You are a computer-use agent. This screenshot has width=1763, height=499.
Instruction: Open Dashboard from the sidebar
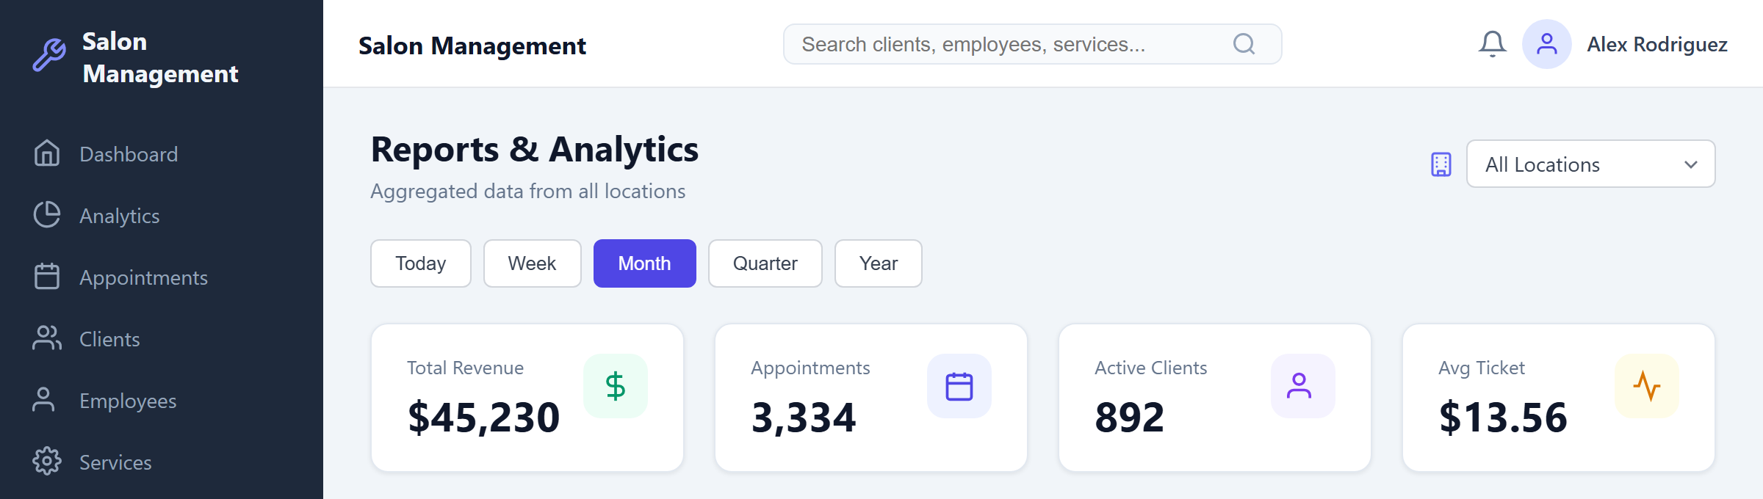click(x=128, y=154)
